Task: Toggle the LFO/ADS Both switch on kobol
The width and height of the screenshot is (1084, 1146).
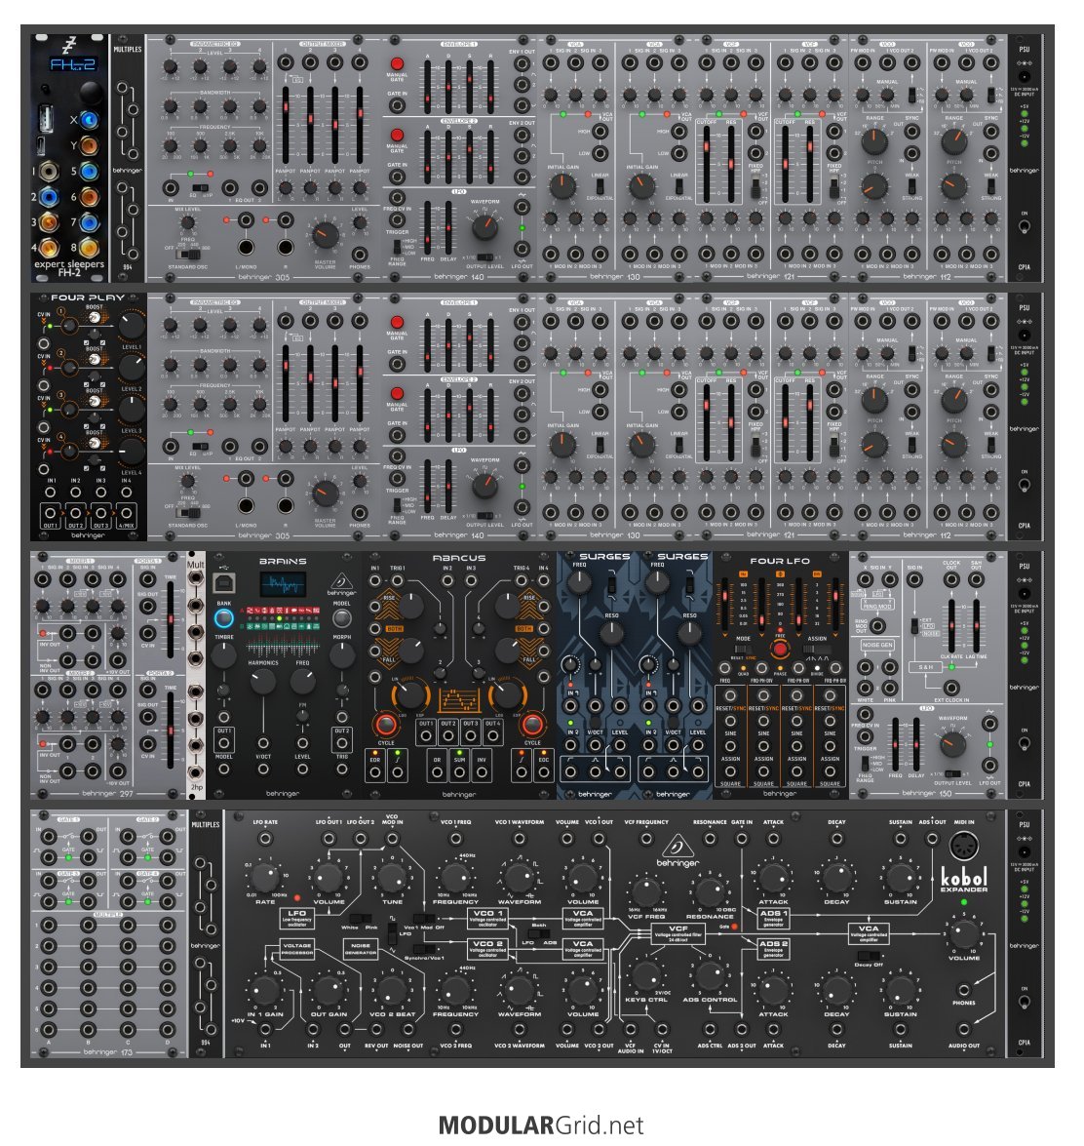Action: (x=539, y=933)
